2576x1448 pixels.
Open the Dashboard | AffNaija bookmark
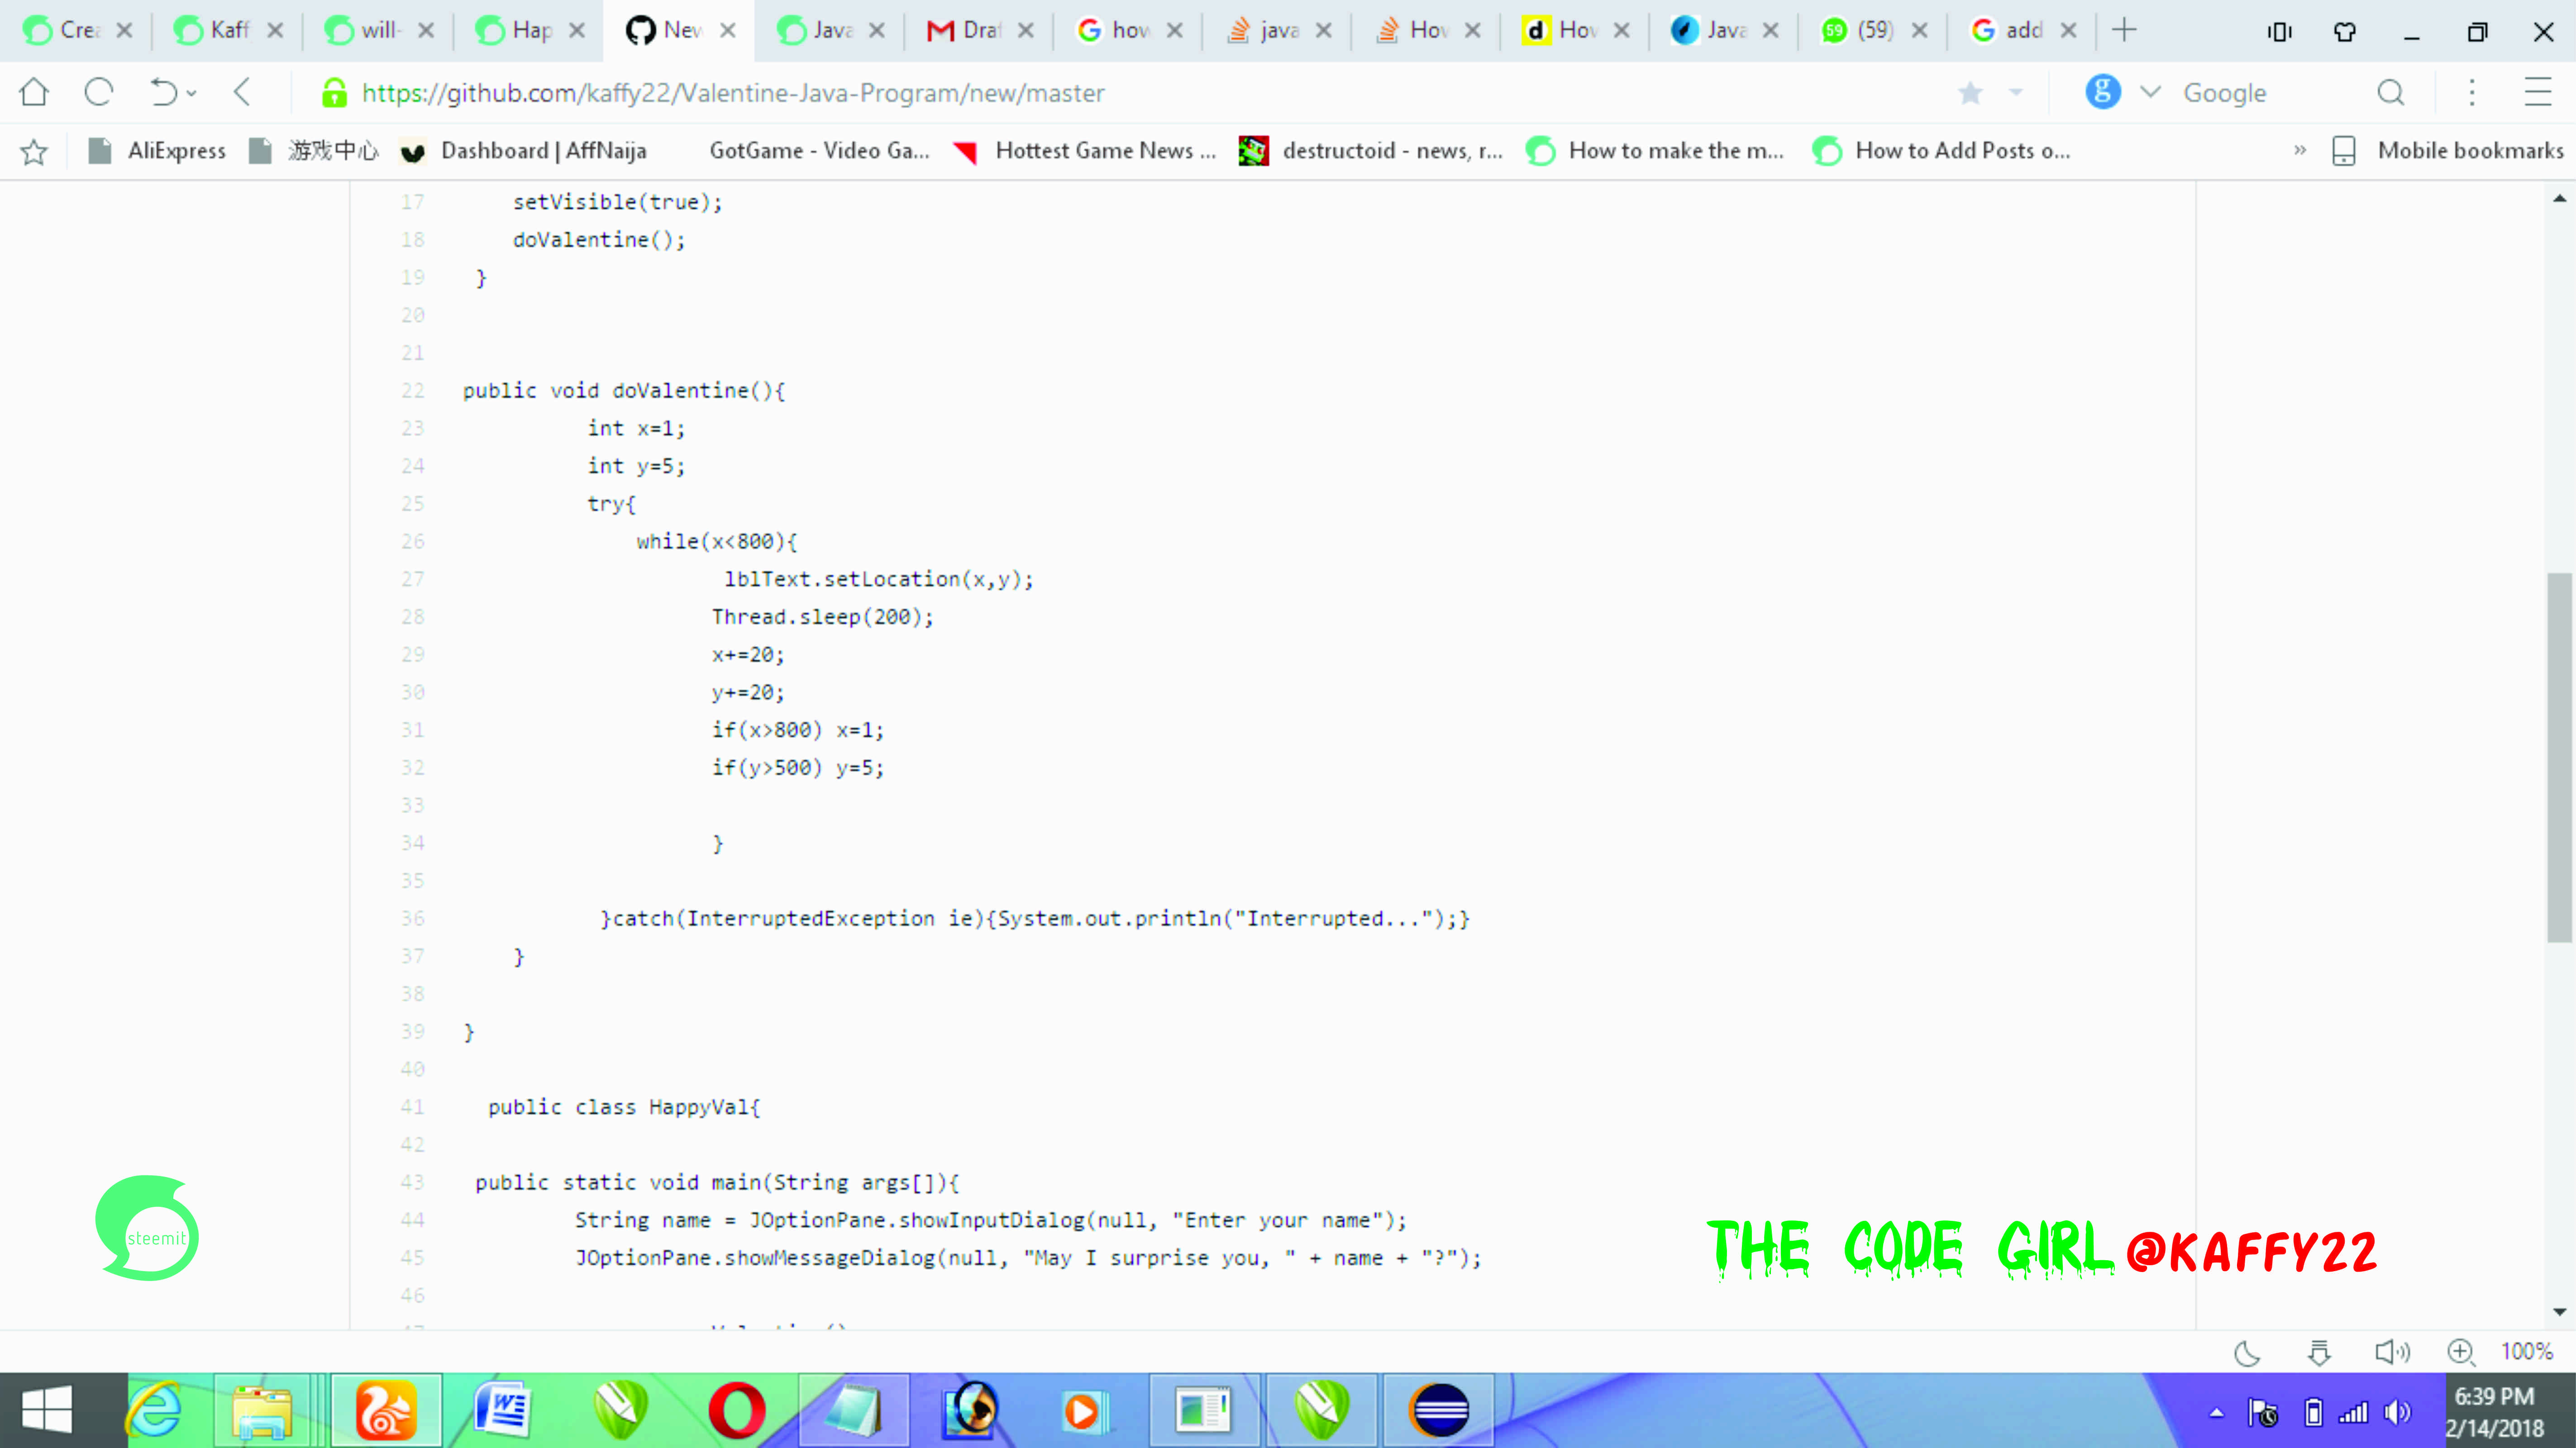pyautogui.click(x=523, y=151)
